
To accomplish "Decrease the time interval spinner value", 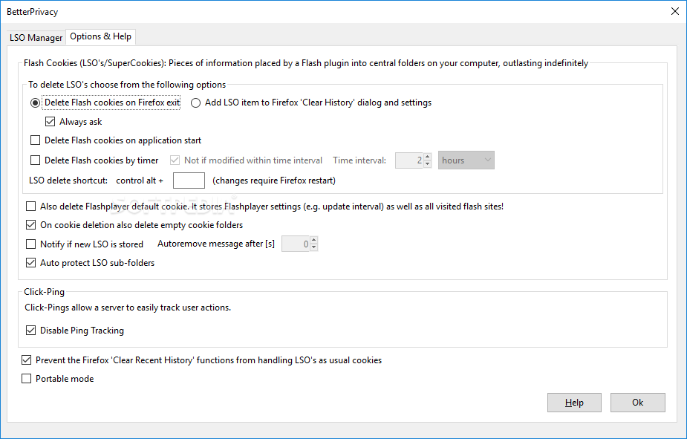I will tap(427, 164).
